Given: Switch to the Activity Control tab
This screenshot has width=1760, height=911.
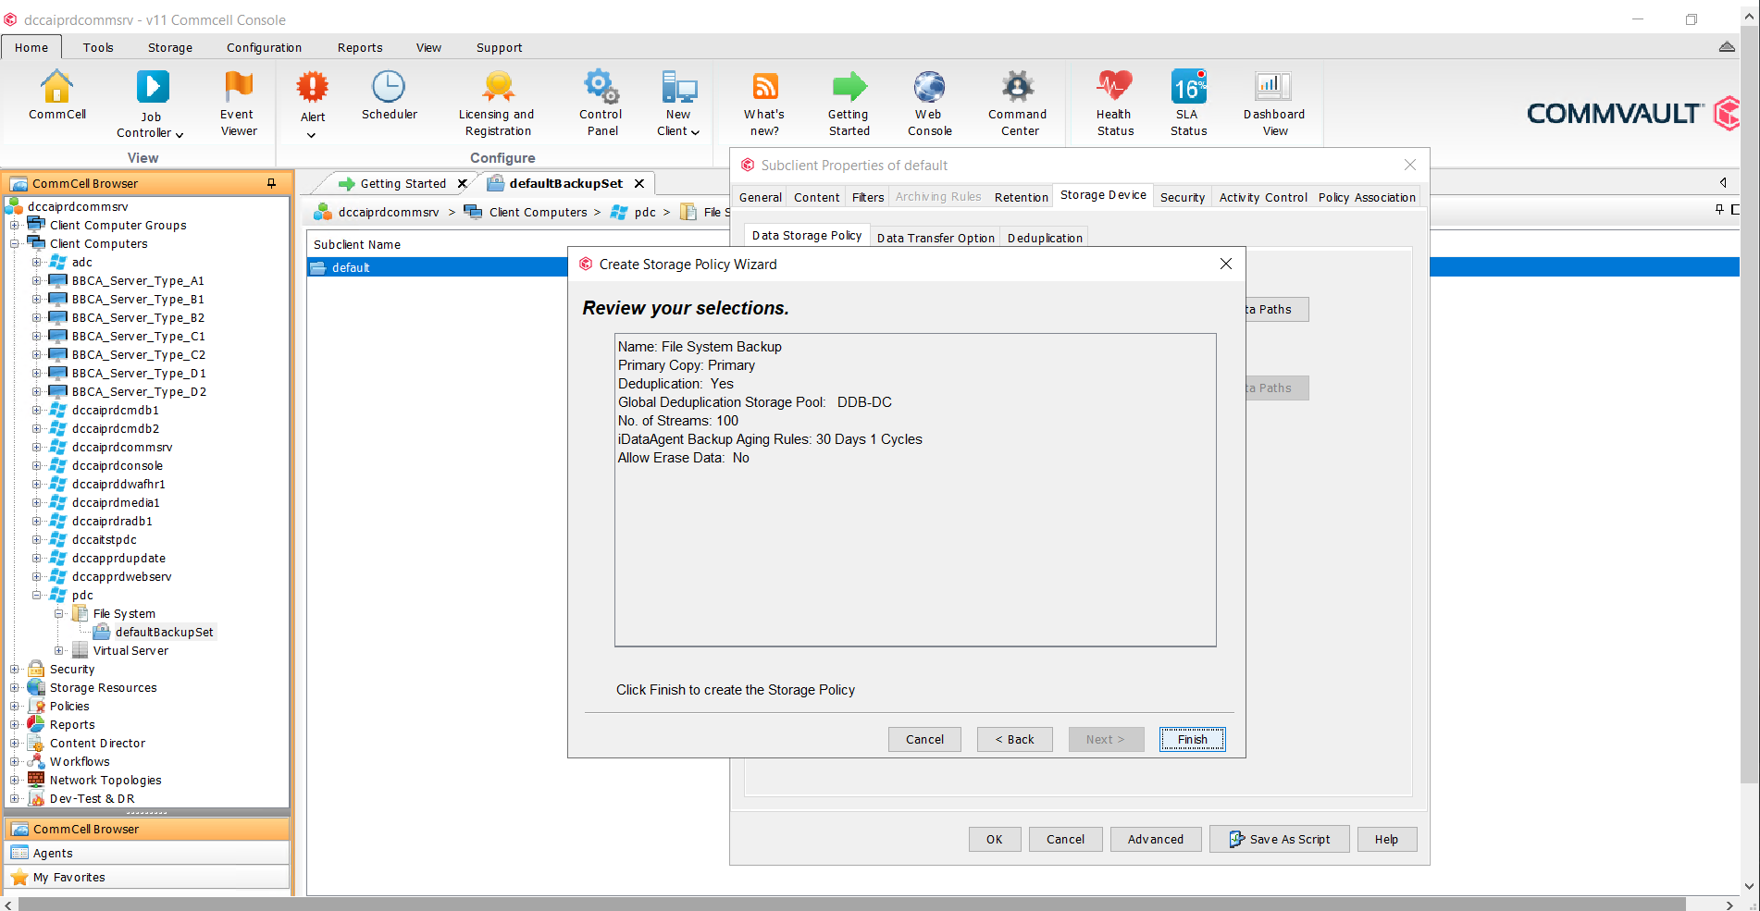Looking at the screenshot, I should tap(1262, 197).
